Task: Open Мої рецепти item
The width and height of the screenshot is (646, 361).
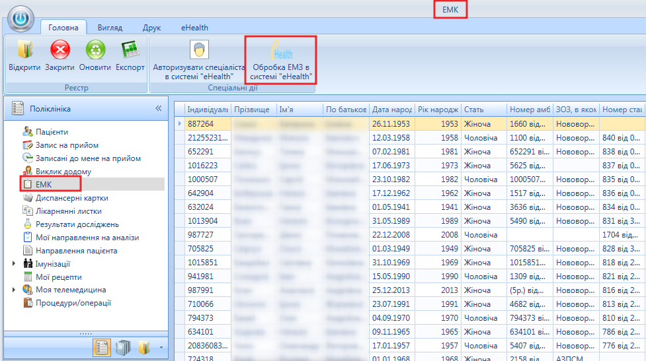Action: pyautogui.click(x=58, y=277)
